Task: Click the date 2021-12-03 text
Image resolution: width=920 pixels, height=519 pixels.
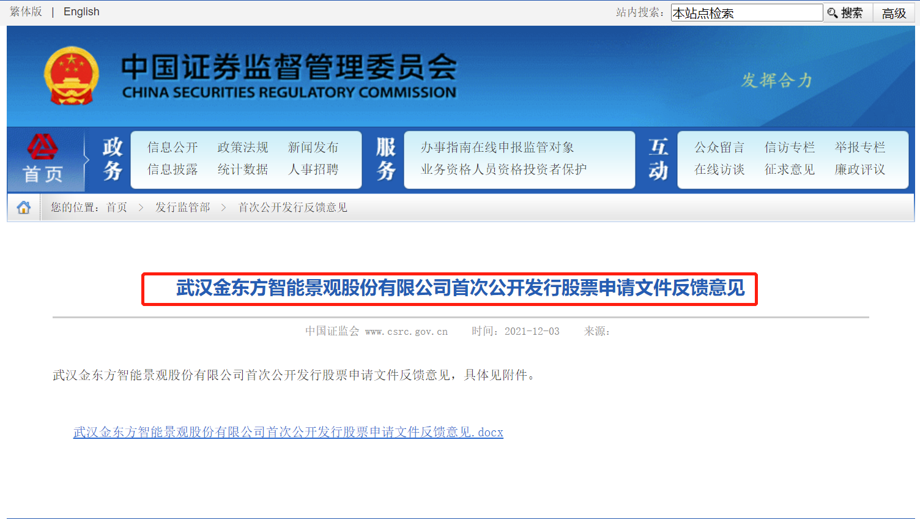Action: (532, 331)
